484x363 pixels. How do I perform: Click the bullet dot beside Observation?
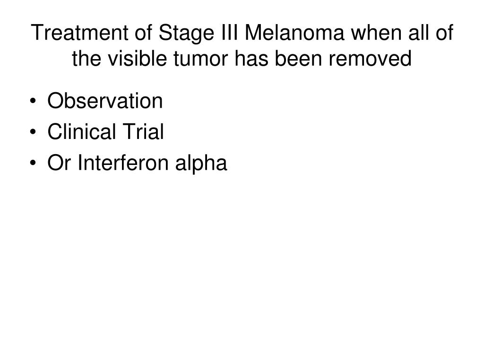coord(33,102)
